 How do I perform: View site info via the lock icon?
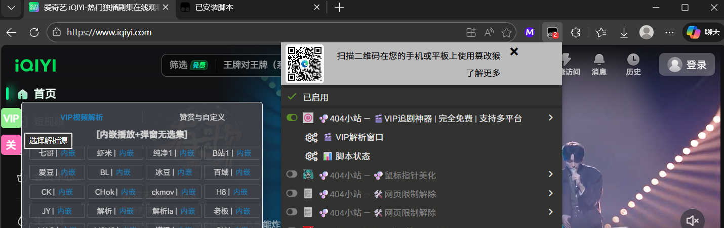(x=57, y=32)
